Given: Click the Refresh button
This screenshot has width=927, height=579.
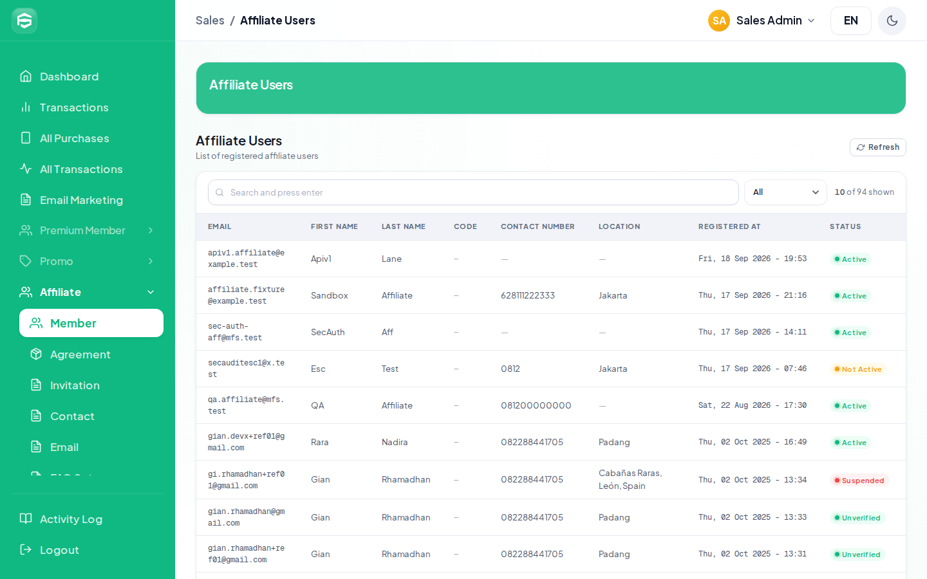Looking at the screenshot, I should click(x=878, y=147).
